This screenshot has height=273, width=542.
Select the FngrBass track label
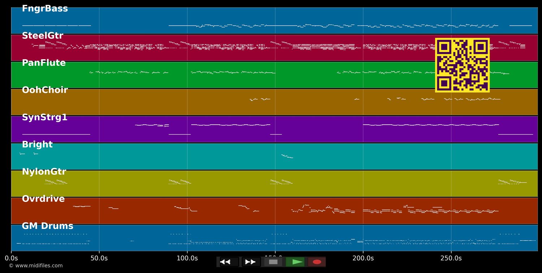[45, 9]
